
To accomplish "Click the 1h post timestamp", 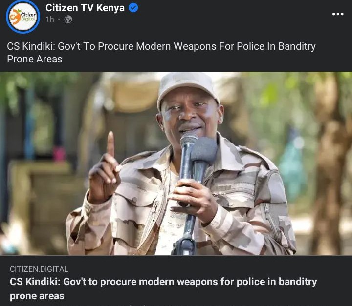I will coord(50,20).
